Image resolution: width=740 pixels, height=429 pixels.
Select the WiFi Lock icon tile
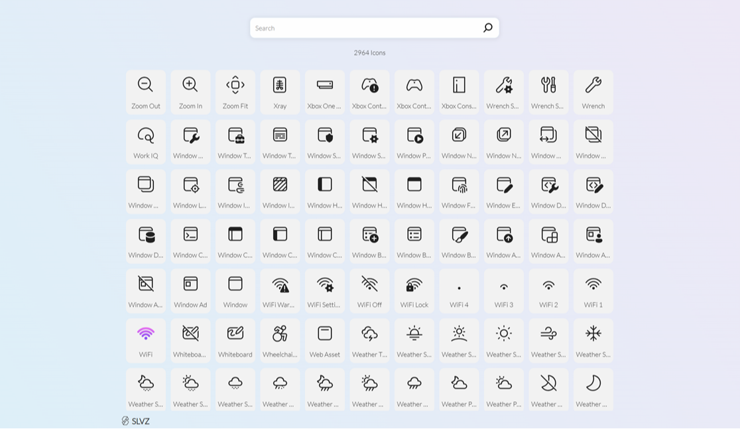(x=414, y=290)
